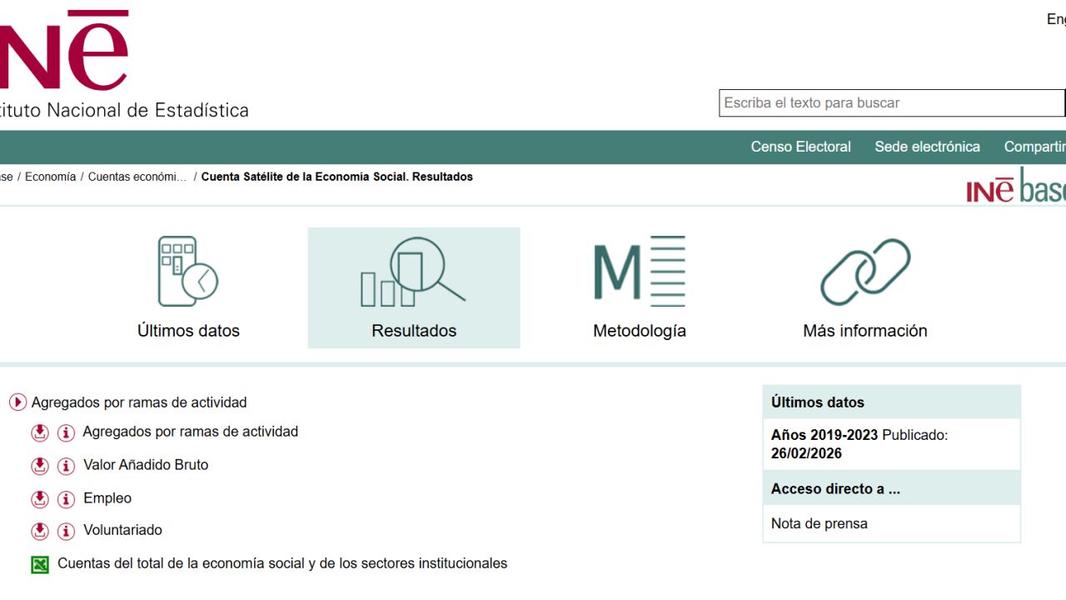Open the Últimos datos tab

(x=188, y=288)
